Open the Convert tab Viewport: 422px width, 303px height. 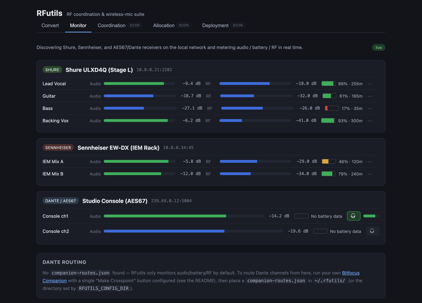pos(50,25)
